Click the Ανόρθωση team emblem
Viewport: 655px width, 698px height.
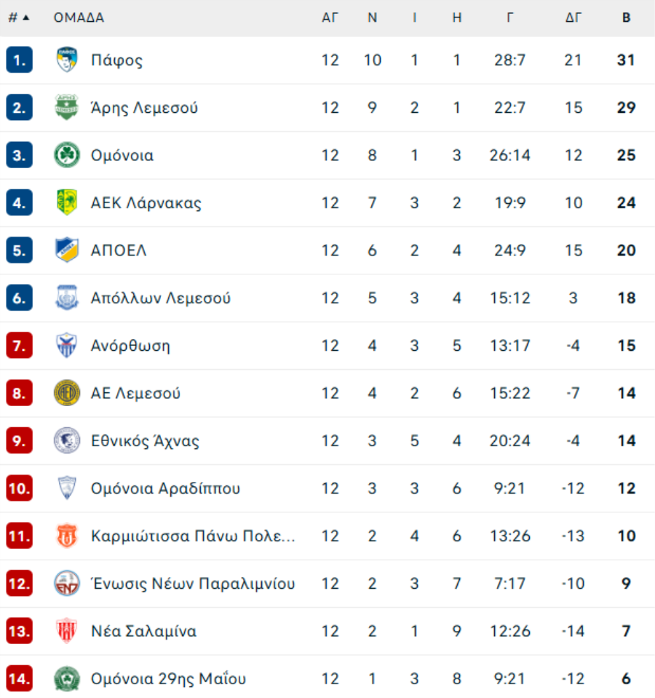(x=67, y=346)
